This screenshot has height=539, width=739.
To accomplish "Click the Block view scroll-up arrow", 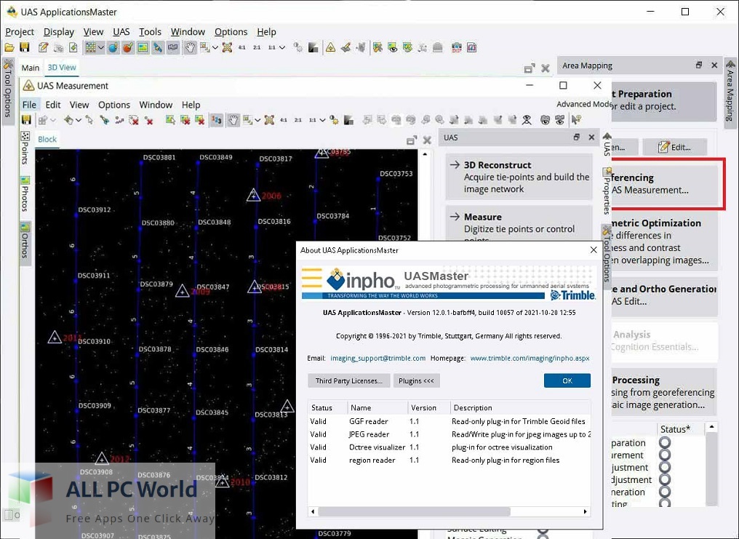I will [425, 154].
